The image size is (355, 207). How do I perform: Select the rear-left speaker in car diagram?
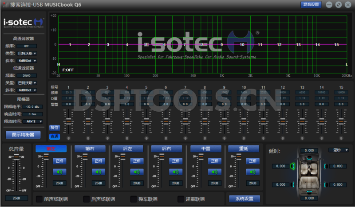pyautogui.click(x=293, y=184)
